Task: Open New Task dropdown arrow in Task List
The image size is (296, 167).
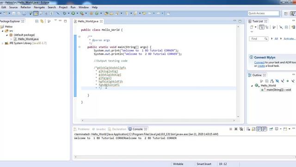Action: click(255, 27)
